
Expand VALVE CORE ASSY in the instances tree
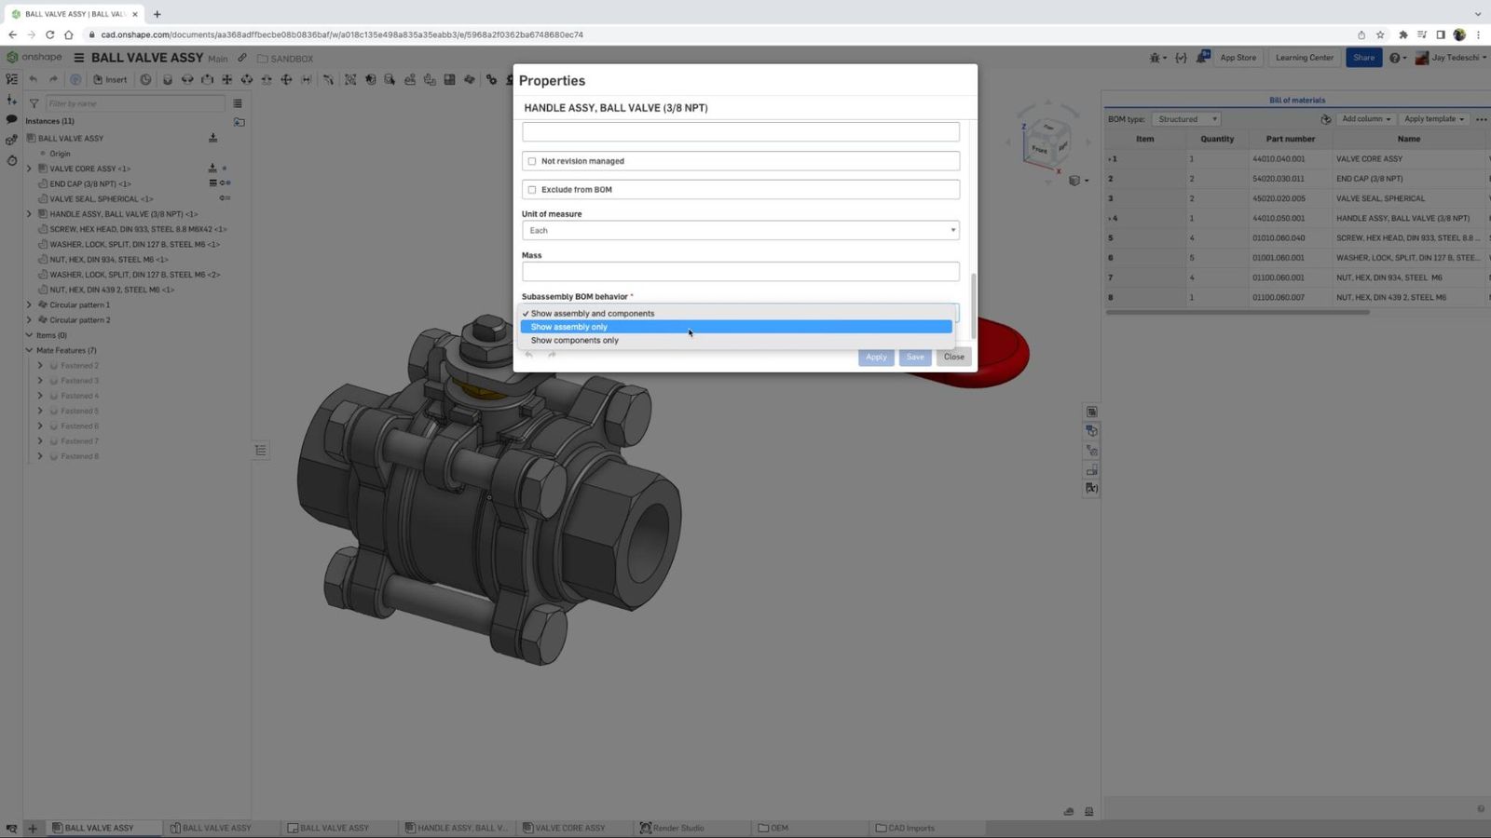28,169
